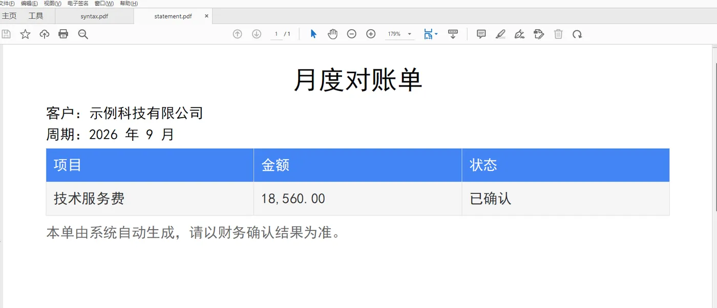Click the 金额 table header
Viewport: 717px width, 308px height.
(x=358, y=165)
